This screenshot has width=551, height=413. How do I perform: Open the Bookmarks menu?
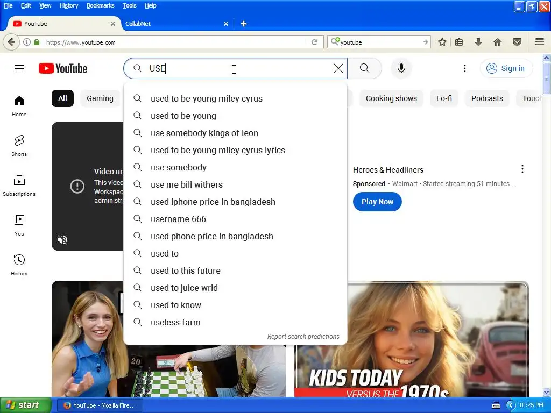coord(100,5)
